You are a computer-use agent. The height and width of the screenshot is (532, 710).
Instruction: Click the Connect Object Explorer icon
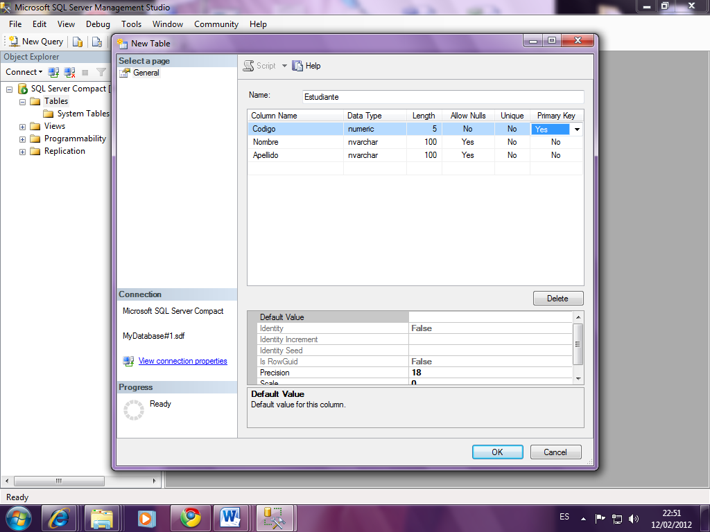tap(53, 72)
